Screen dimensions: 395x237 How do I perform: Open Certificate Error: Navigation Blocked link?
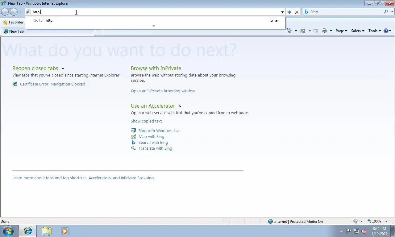tap(52, 84)
